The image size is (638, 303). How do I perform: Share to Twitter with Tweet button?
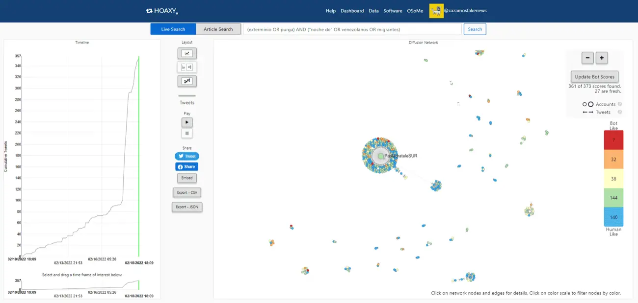187,156
